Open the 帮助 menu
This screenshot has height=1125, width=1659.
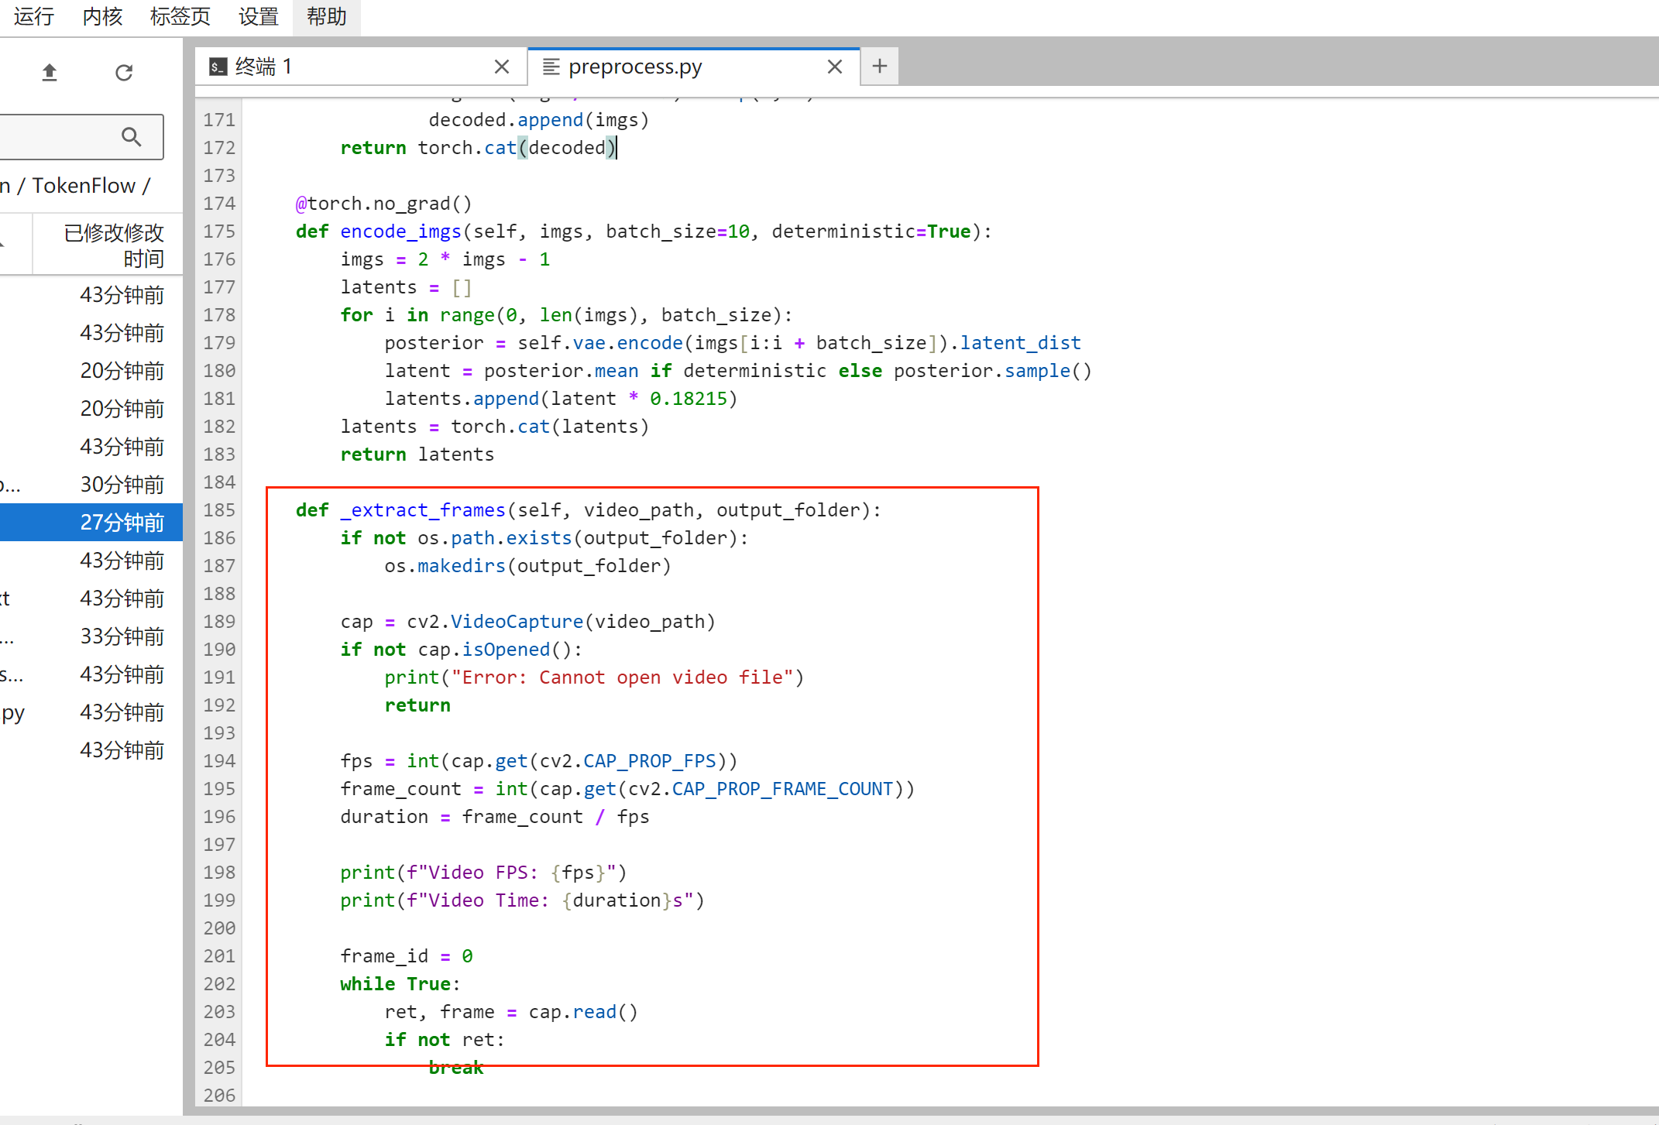[326, 16]
